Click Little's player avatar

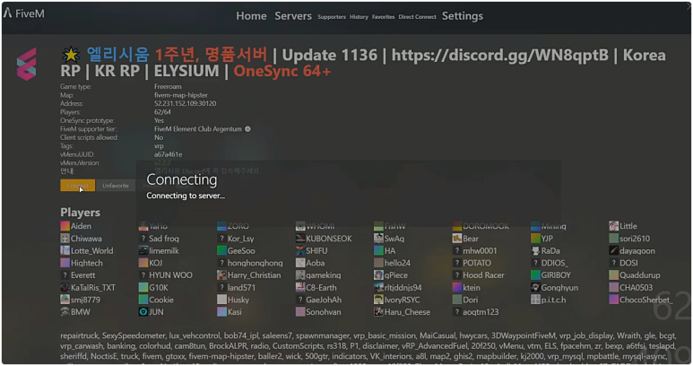614,226
